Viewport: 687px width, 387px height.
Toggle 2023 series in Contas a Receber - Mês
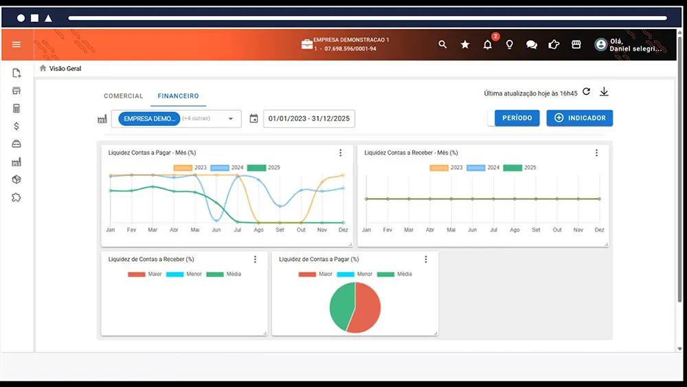pos(446,168)
